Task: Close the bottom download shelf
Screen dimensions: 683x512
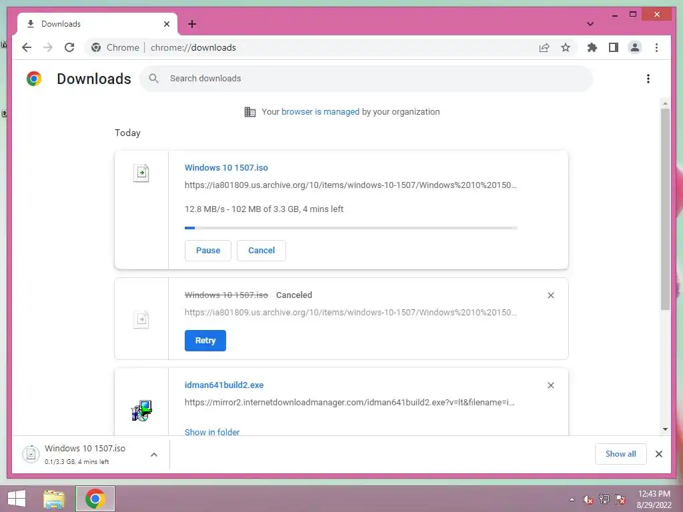Action: [x=658, y=454]
